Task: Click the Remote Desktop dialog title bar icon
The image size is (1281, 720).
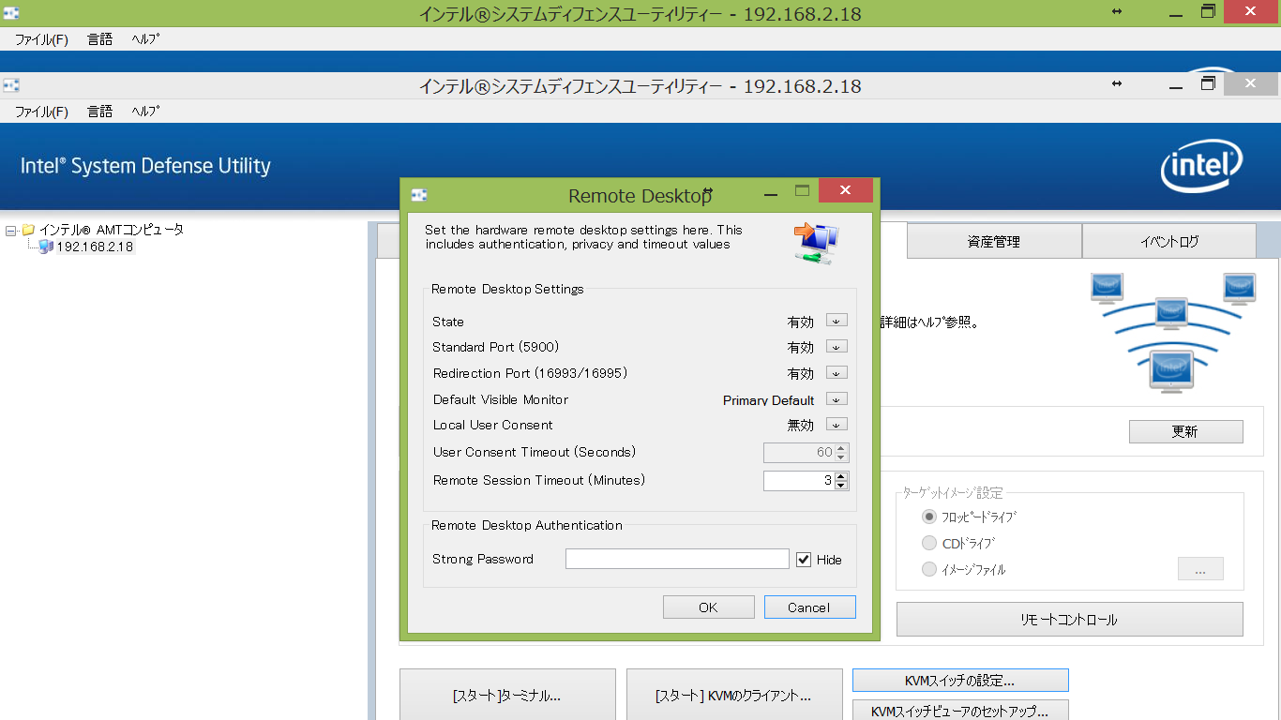Action: pos(419,195)
